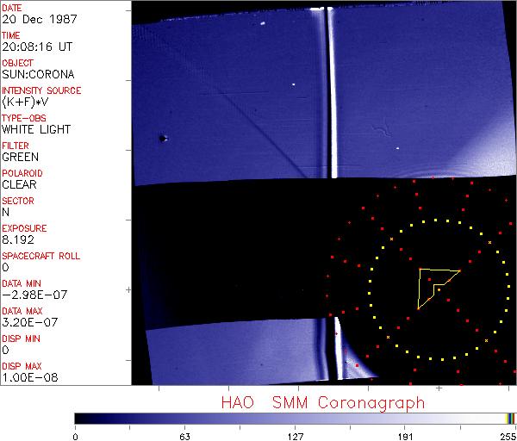
Task: Click the colorbar tick label "255"
Action: pyautogui.click(x=508, y=436)
